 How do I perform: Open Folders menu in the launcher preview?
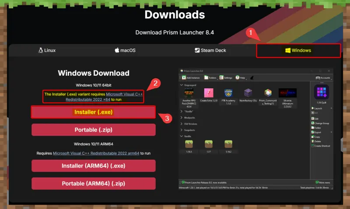210,78
